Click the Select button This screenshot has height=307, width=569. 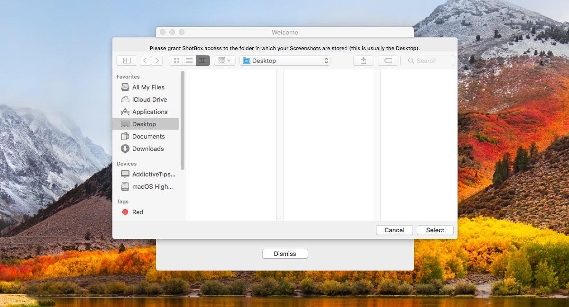(x=435, y=230)
